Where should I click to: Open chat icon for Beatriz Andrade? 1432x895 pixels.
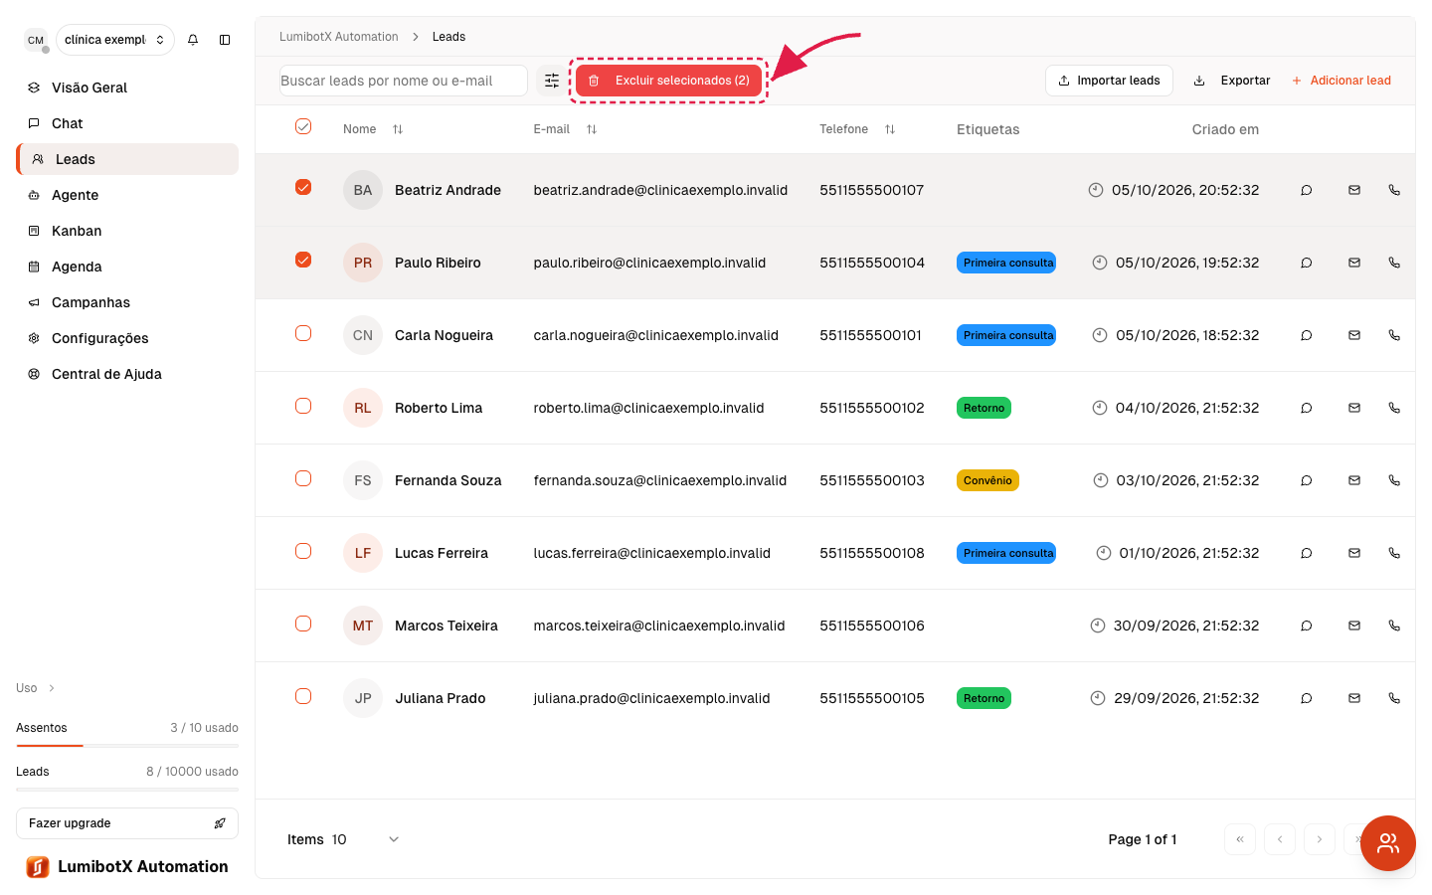(1307, 190)
